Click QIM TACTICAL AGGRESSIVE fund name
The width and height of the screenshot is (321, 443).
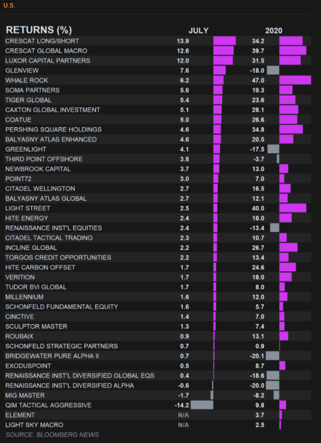[48, 405]
